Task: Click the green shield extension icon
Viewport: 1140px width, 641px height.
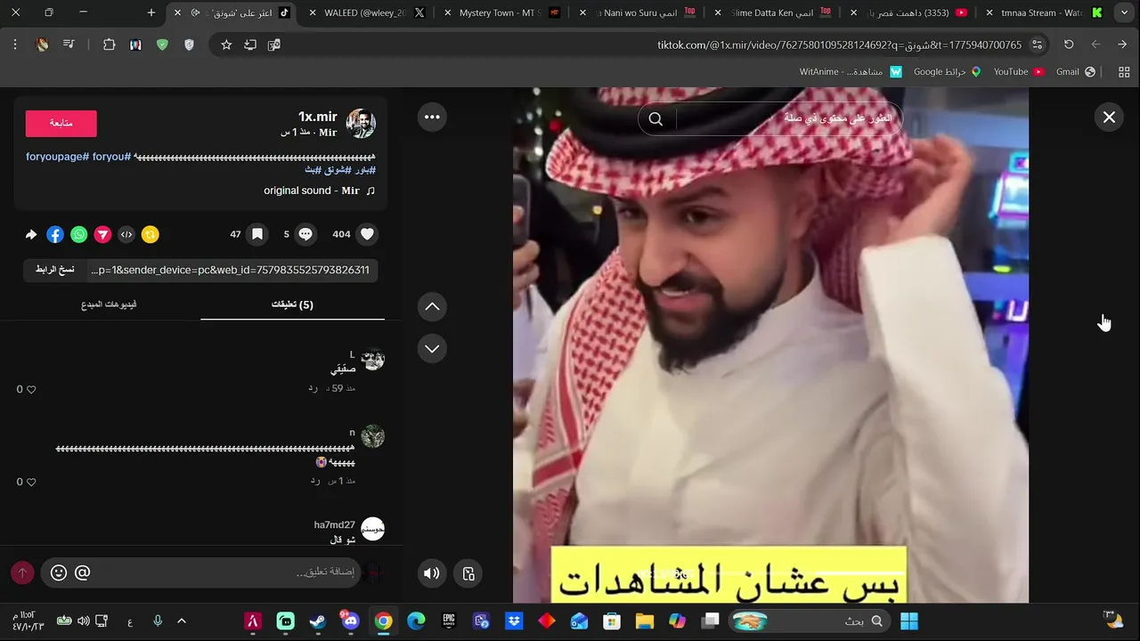Action: pyautogui.click(x=162, y=45)
